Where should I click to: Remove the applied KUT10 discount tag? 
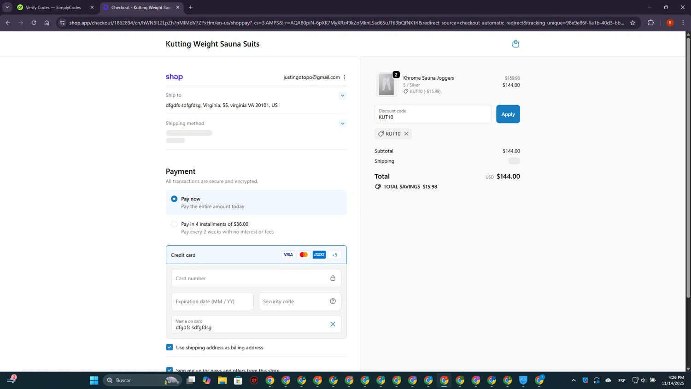coord(406,134)
